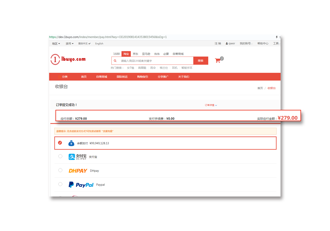Click the DHPAY logo
The height and width of the screenshot is (231, 330).
(78, 171)
